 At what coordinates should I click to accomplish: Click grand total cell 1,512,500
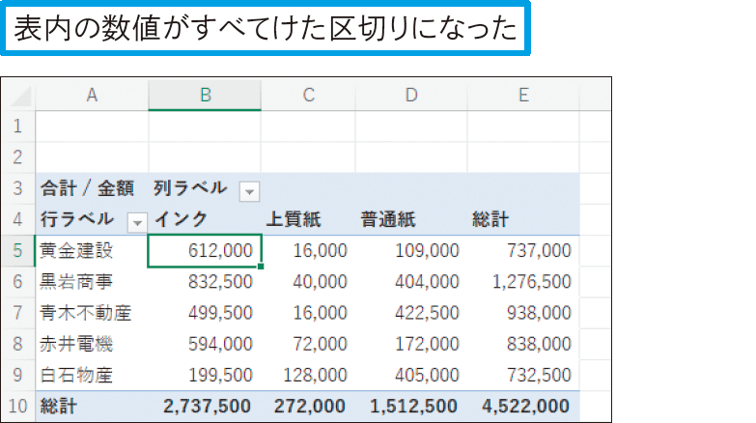tap(411, 407)
